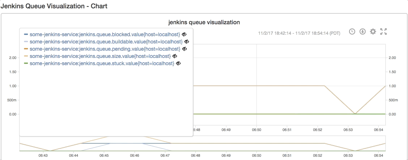Click the 06:52 label on main x-axis

(x=318, y=130)
